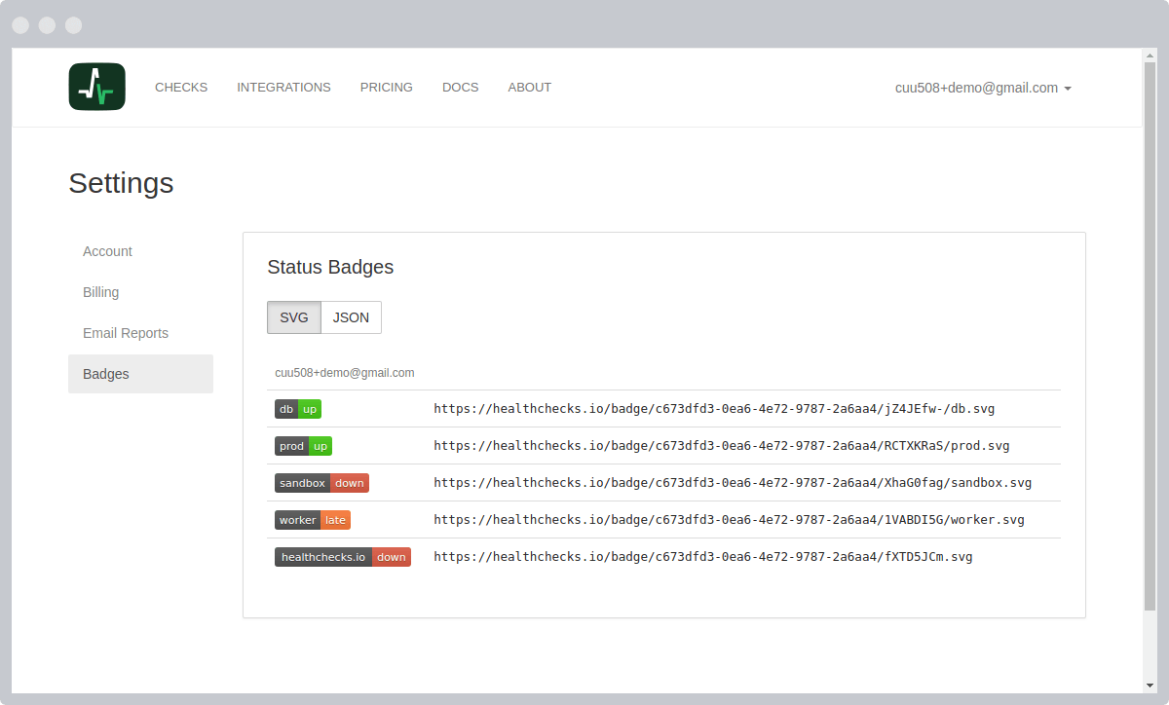The width and height of the screenshot is (1169, 705).
Task: Select the Badges sidebar item
Action: click(106, 374)
